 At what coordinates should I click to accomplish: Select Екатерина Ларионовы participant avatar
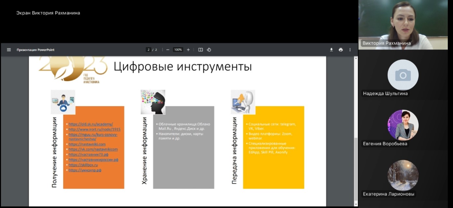coord(403,175)
